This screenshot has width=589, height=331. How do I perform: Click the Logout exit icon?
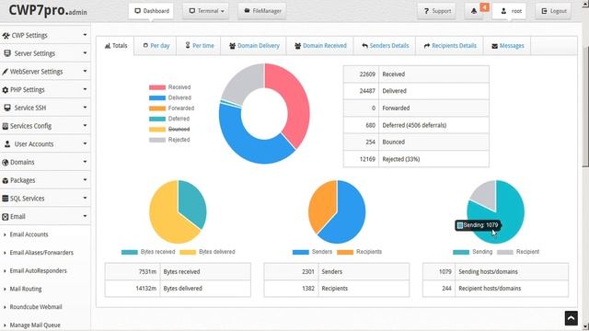click(544, 11)
